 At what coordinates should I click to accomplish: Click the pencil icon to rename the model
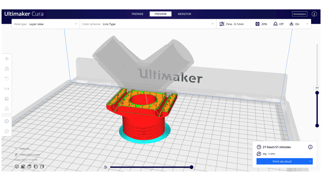click(16, 155)
